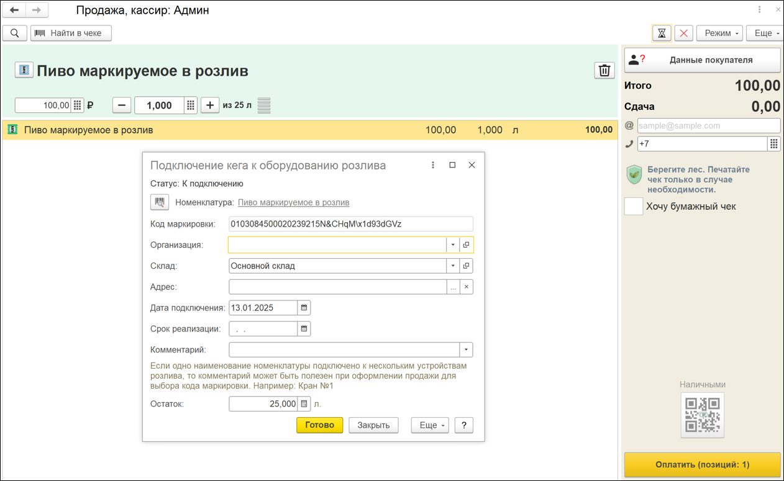Click the ? help button in the dialog
This screenshot has width=784, height=481.
coord(464,425)
